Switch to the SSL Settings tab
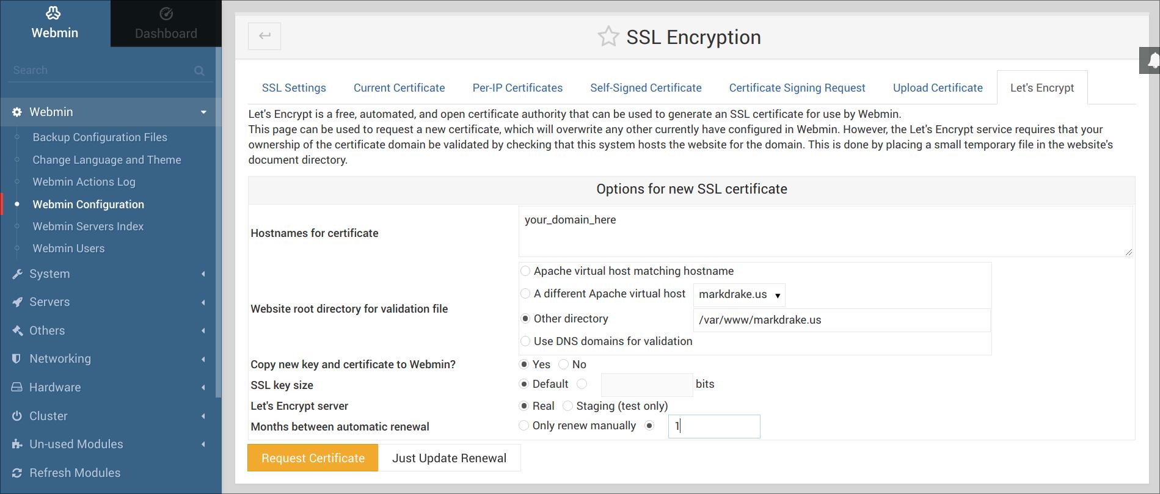1160x494 pixels. pos(294,88)
